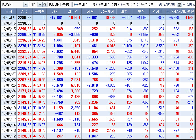Click the 연기금 column header
This screenshot has width=196, height=140.
click(157, 12)
